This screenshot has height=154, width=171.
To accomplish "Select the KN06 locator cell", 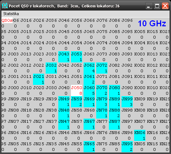I will [140, 135].
